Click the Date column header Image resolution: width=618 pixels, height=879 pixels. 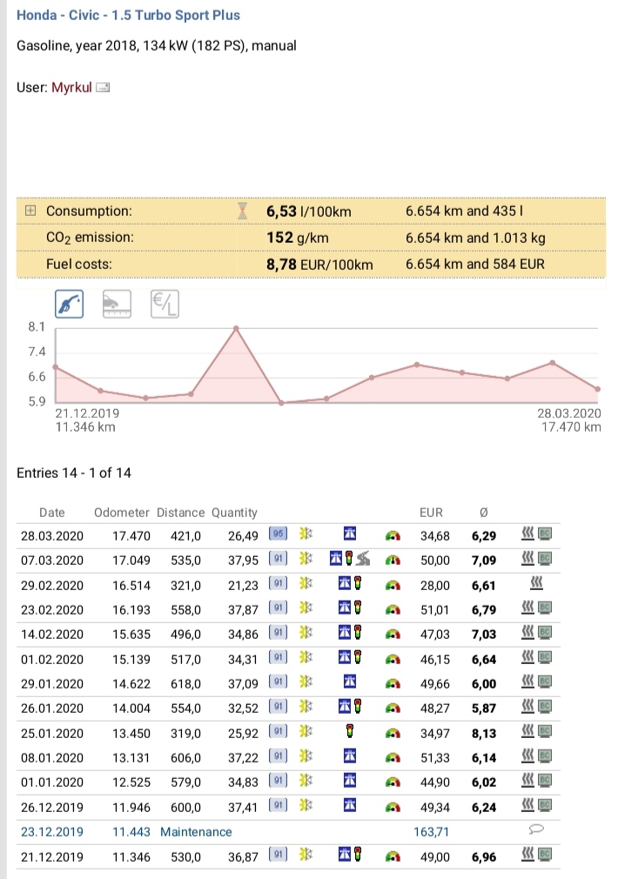tap(52, 513)
